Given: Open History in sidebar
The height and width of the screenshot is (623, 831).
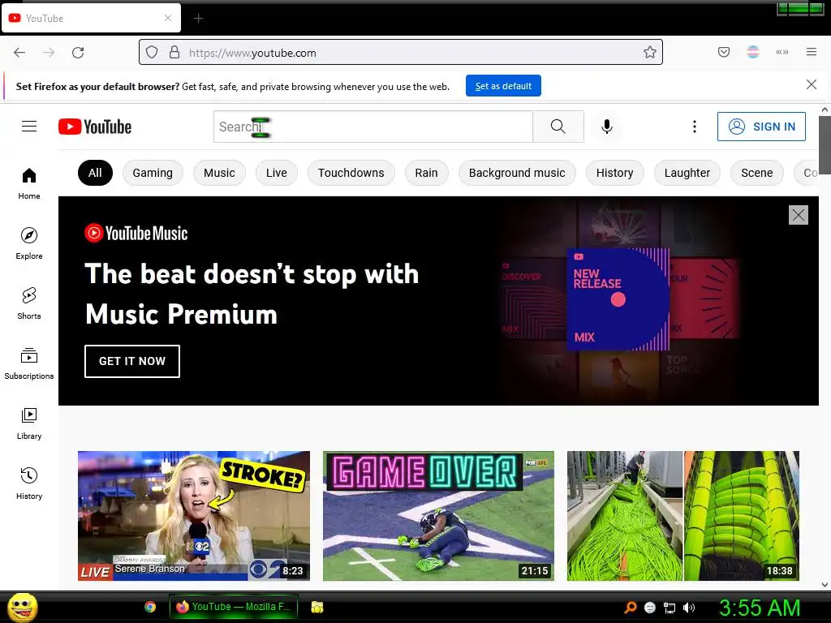Looking at the screenshot, I should coord(29,483).
